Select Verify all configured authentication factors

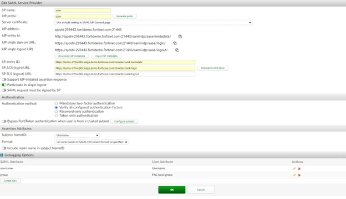56,108
